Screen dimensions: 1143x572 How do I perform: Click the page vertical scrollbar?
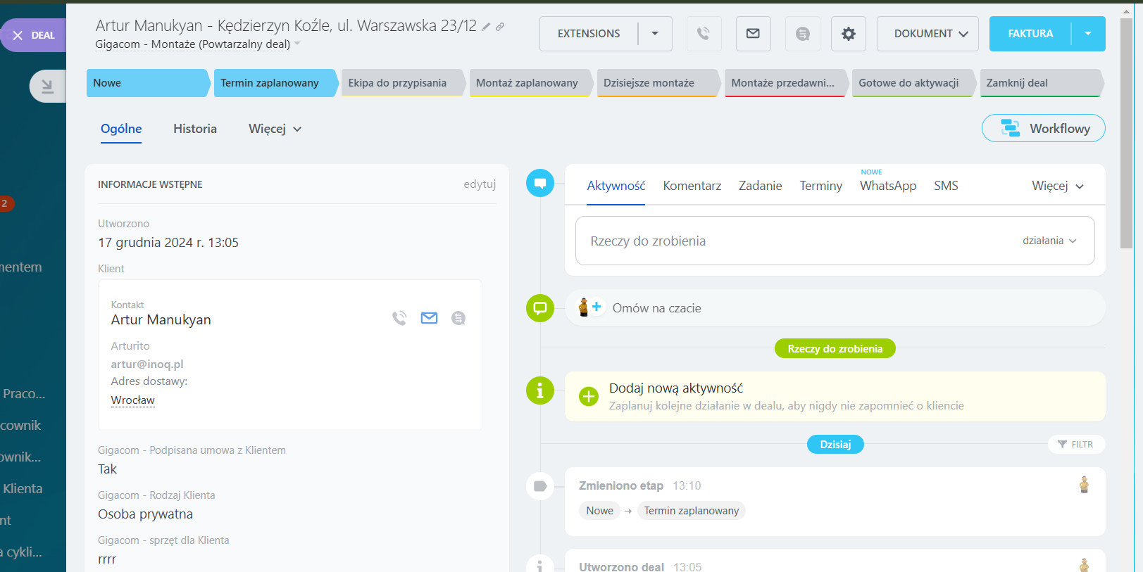1127,134
